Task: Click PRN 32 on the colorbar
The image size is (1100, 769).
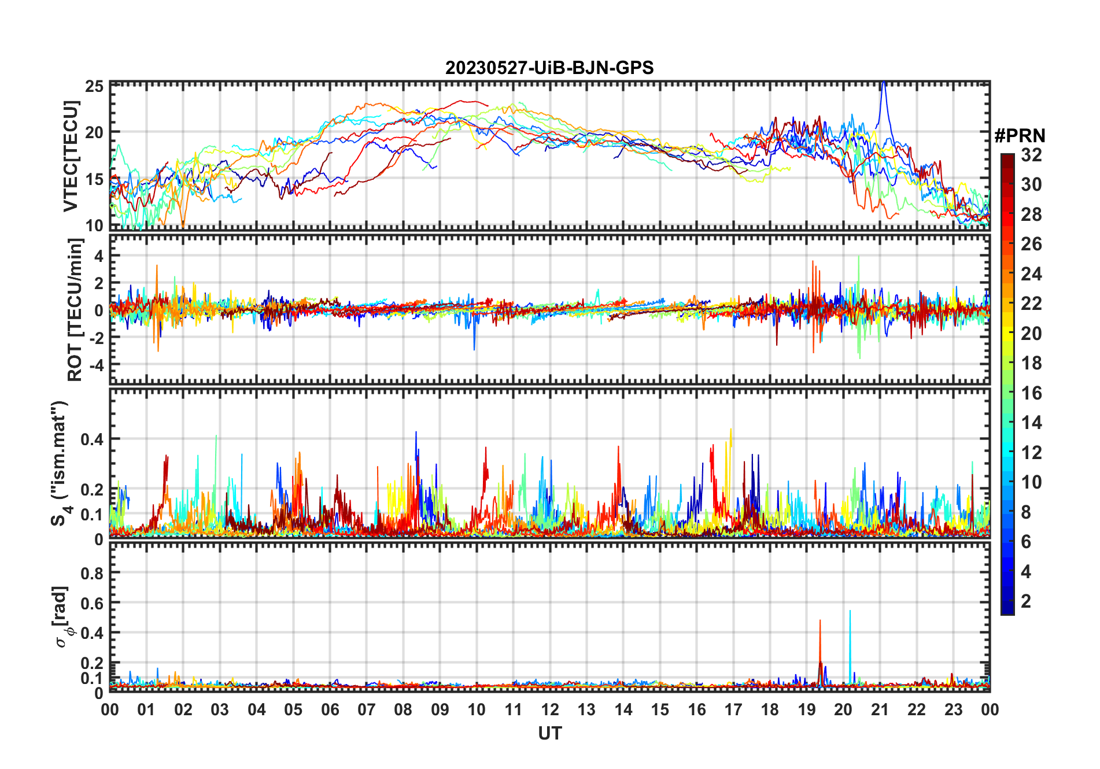Action: pos(1031,155)
